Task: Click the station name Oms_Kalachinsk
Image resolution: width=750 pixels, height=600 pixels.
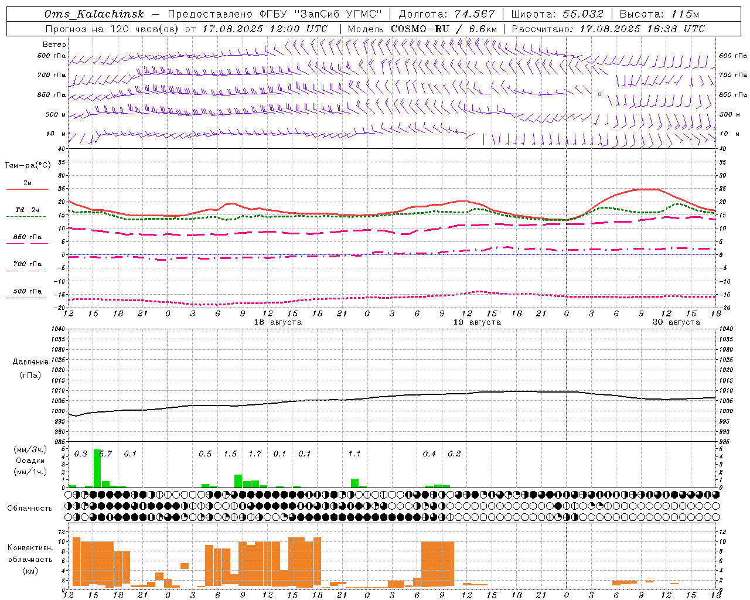Action: (x=94, y=14)
